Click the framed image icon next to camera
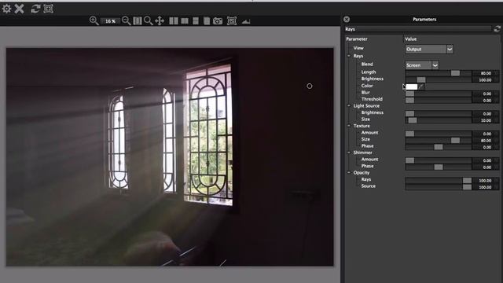Screen dimensions: 503x283 [232, 21]
